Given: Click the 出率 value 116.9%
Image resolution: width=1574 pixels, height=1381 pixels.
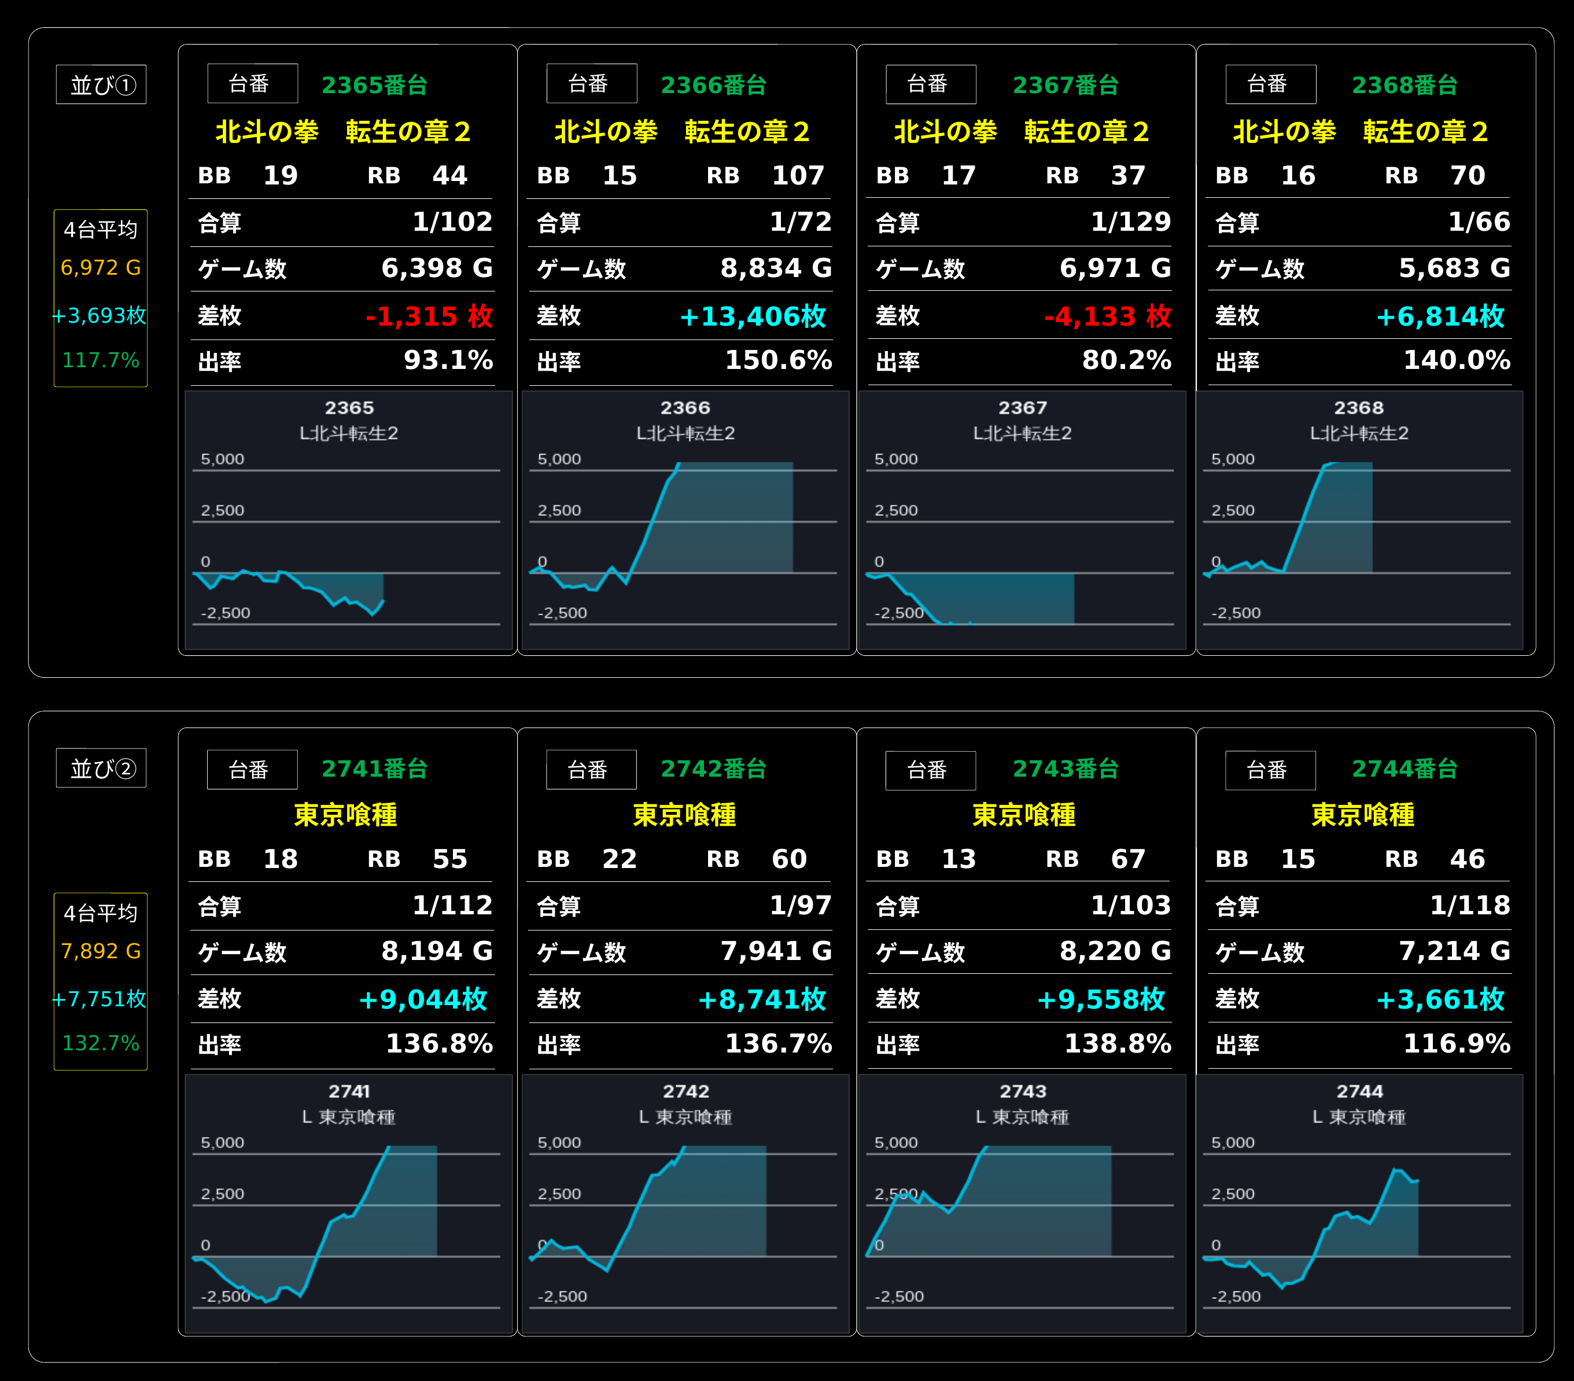Looking at the screenshot, I should coord(1457,1044).
